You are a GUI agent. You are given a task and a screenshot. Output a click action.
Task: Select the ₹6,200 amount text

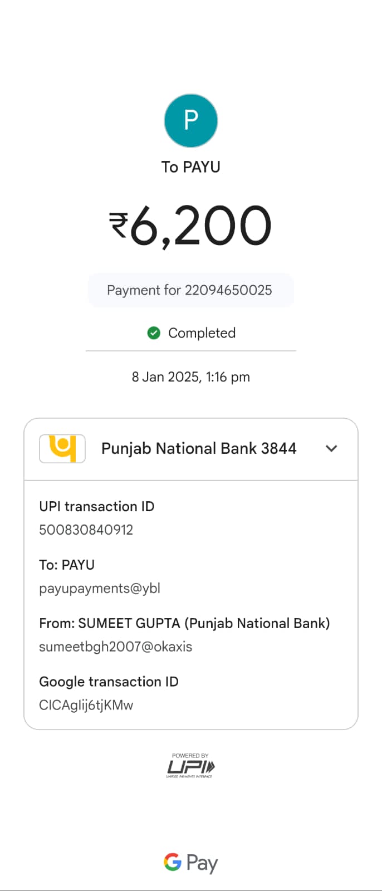190,226
